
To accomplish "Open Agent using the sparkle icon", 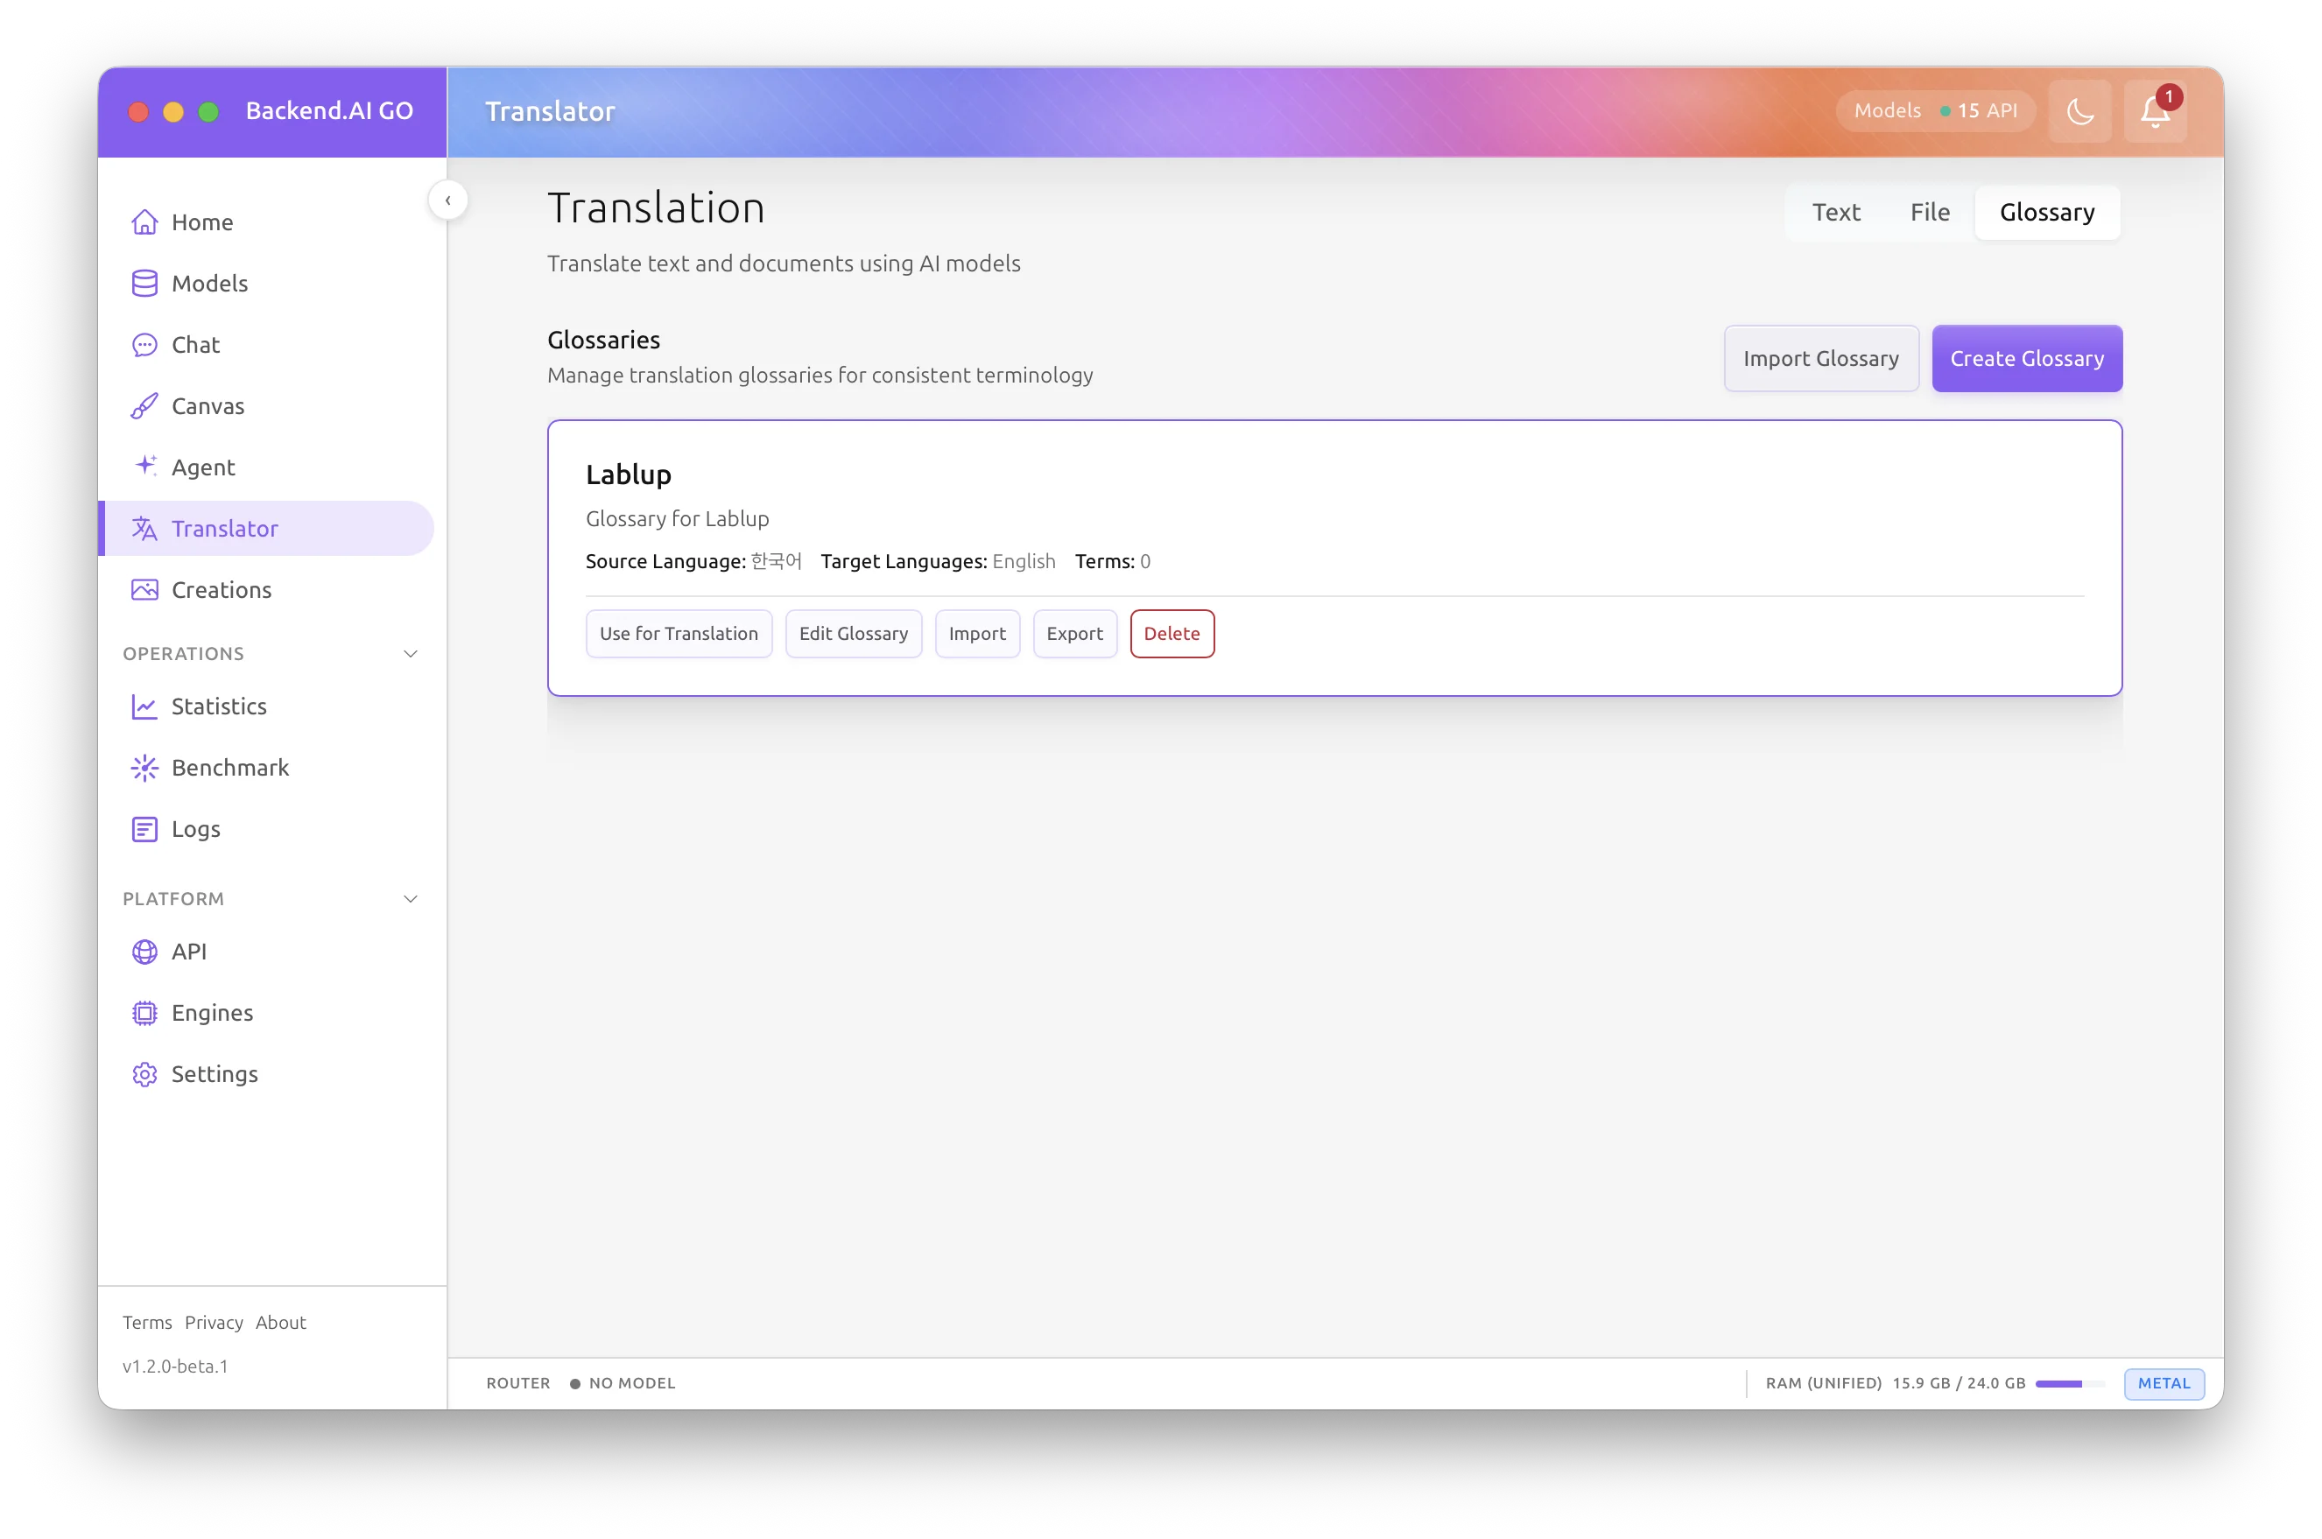I will (145, 467).
